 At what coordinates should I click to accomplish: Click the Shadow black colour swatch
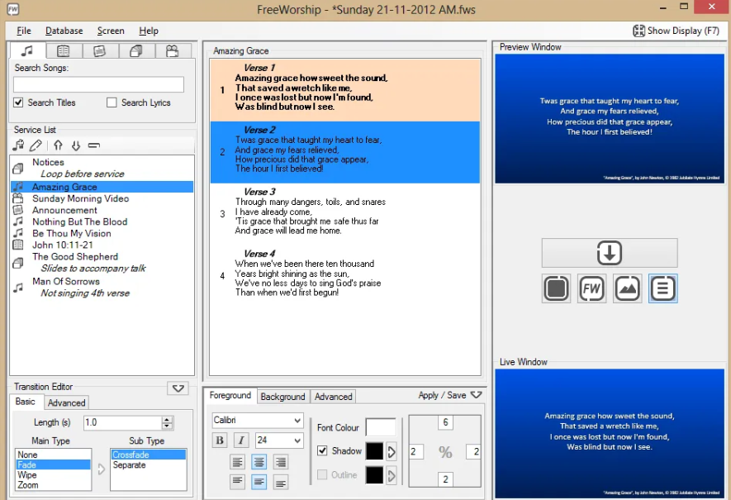point(374,451)
